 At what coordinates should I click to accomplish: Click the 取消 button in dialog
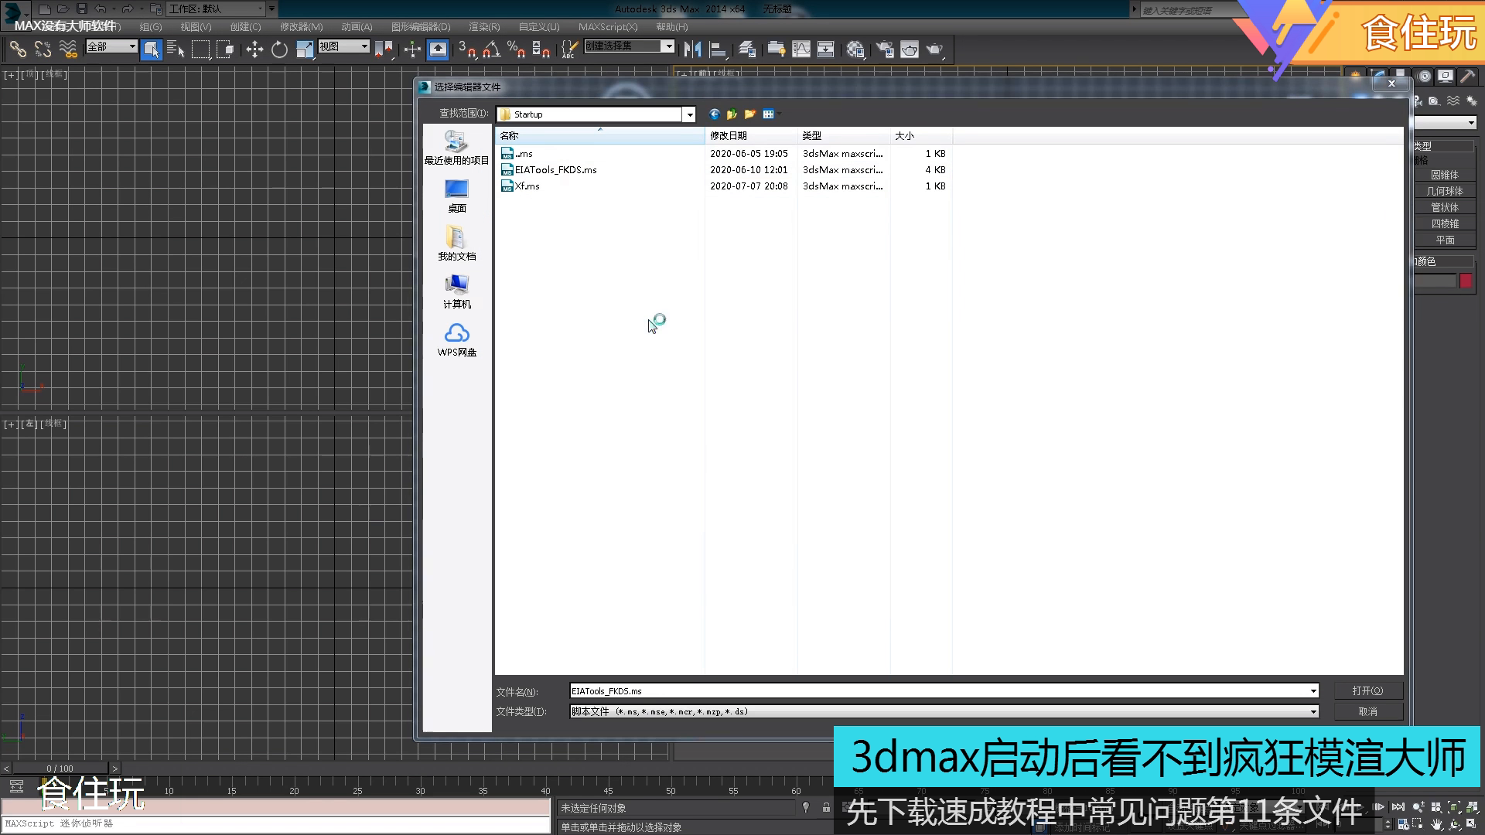1367,711
